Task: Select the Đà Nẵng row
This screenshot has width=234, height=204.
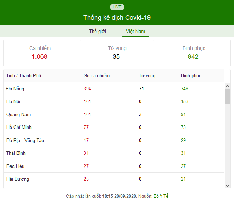Action: 114,89
